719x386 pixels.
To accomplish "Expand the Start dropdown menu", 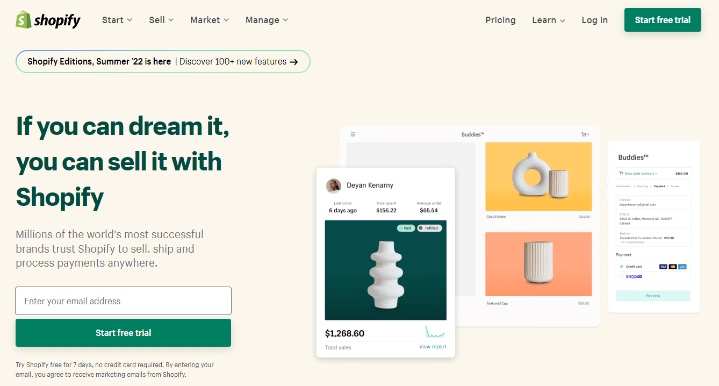I will tap(117, 20).
